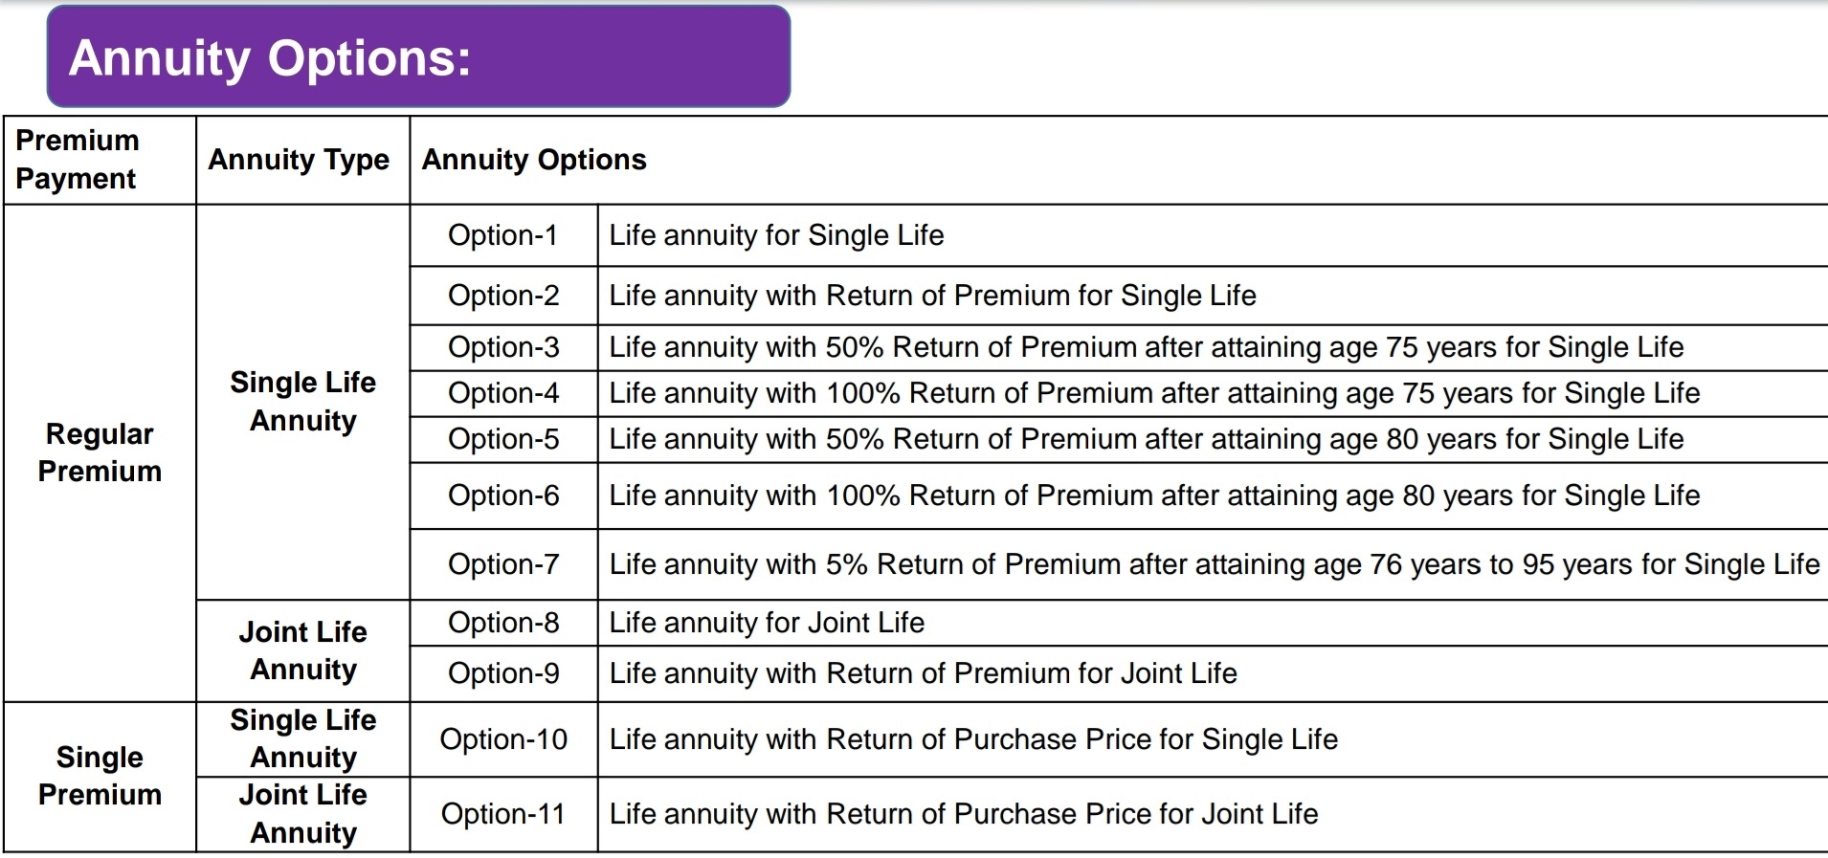This screenshot has width=1828, height=858.
Task: Click the Annuity Options purple header banner
Action: pyautogui.click(x=418, y=56)
